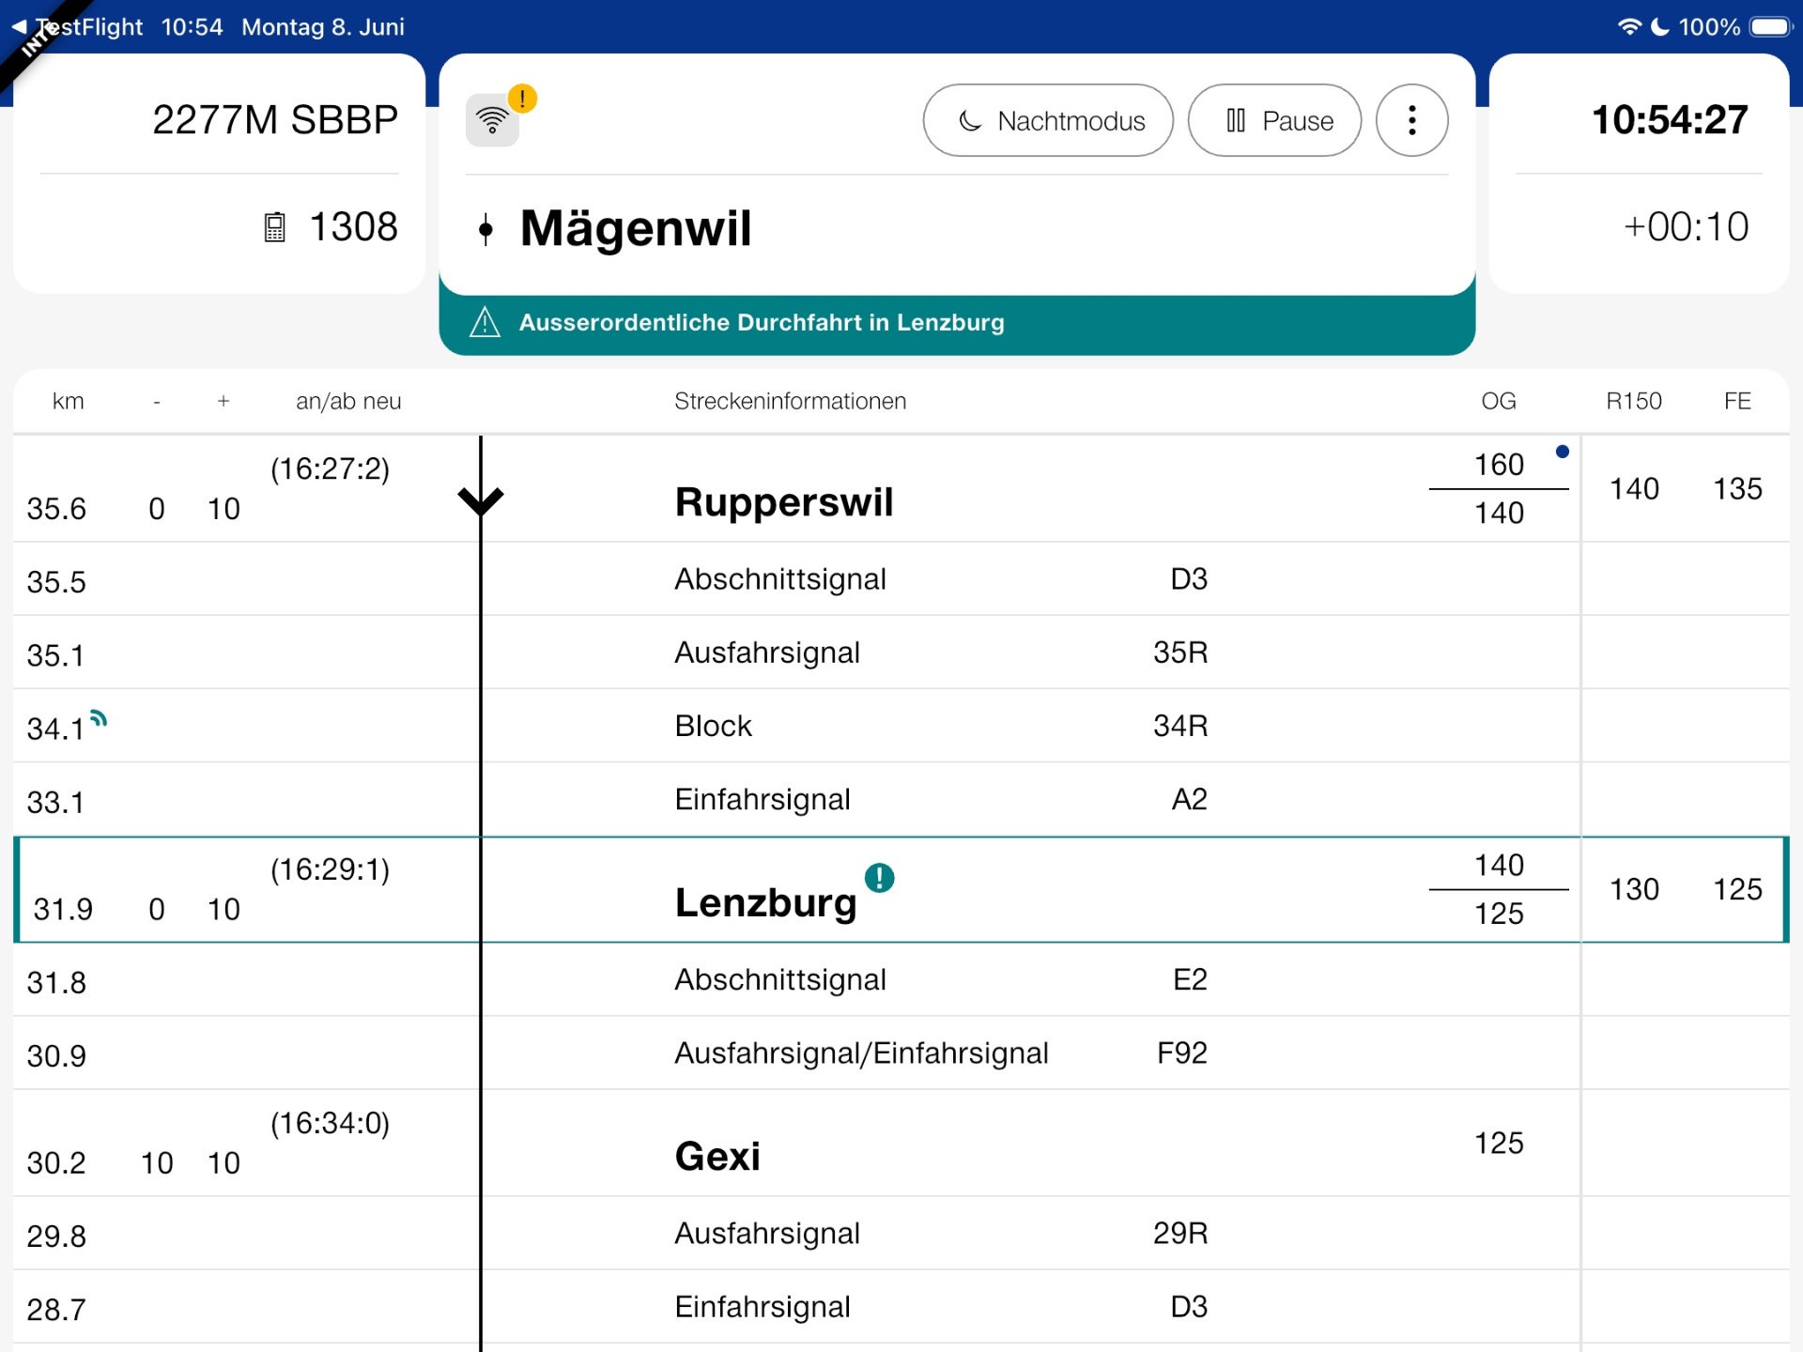Screen dimensions: 1803x1352
Task: Tap the delay indicator +00:10
Action: click(1686, 226)
